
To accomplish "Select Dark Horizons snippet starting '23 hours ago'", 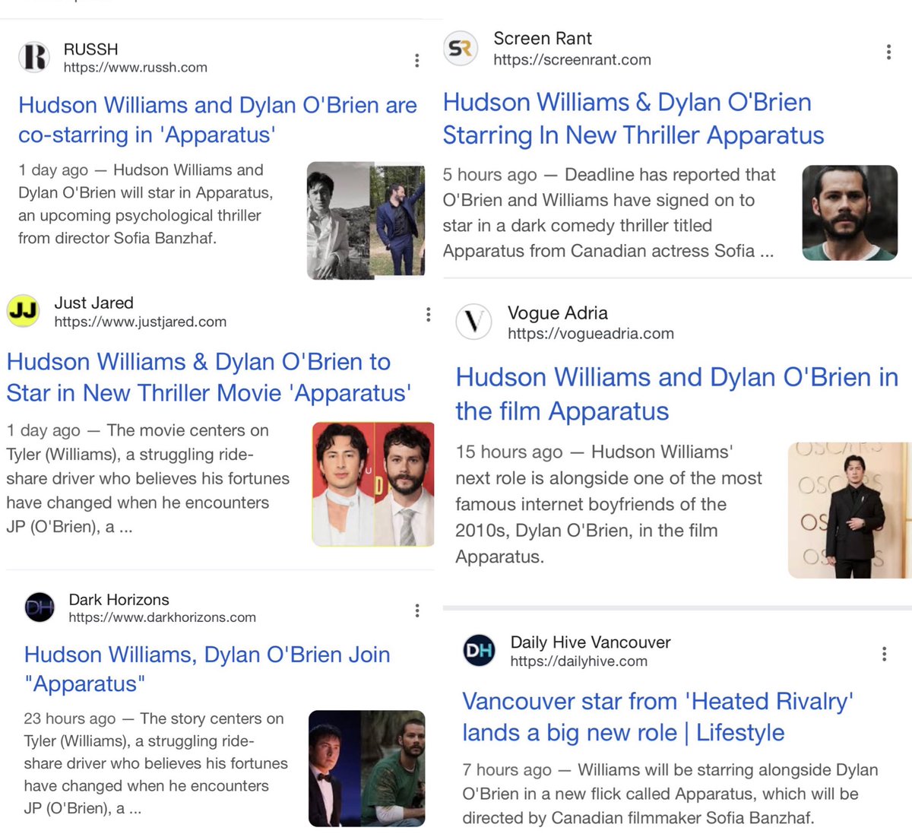I will click(156, 763).
